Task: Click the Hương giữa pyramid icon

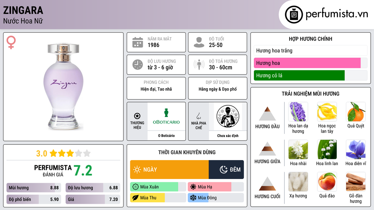Action: tap(267, 149)
